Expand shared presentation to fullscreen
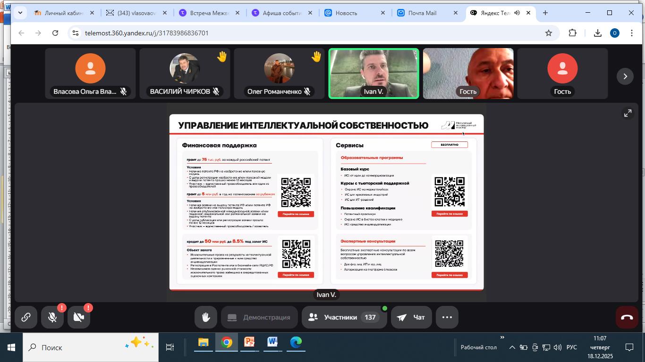 (628, 113)
